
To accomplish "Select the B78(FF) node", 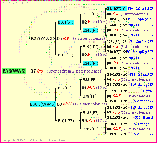I will pos(90,96).
